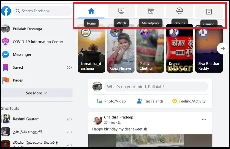Open Saved items in sidebar
Viewport: 230px width, 149px height.
coord(18,67)
